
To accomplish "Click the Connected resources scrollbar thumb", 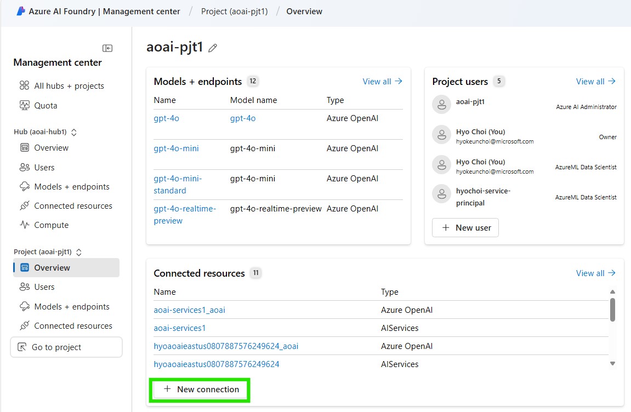I will [x=612, y=310].
